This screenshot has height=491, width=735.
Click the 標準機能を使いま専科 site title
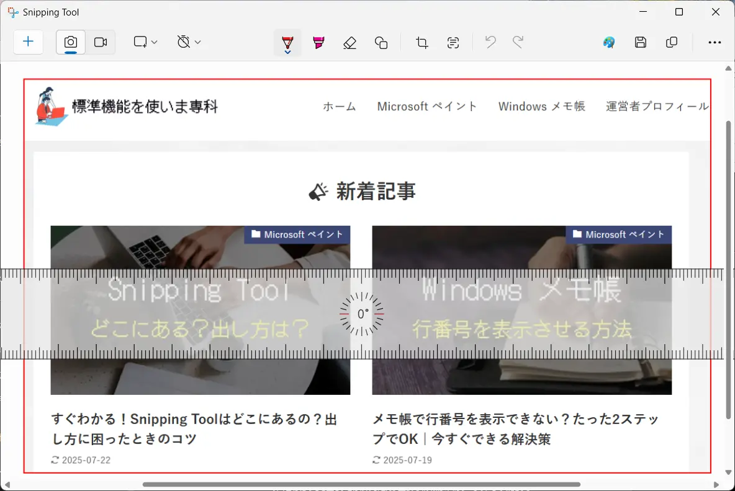145,106
